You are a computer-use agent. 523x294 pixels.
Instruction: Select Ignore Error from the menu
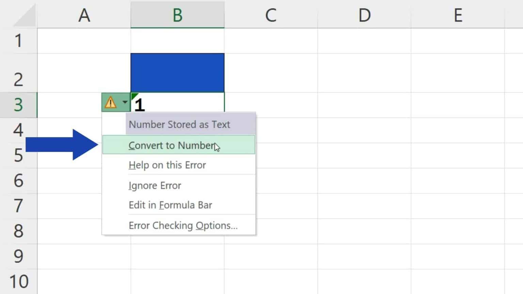[155, 185]
